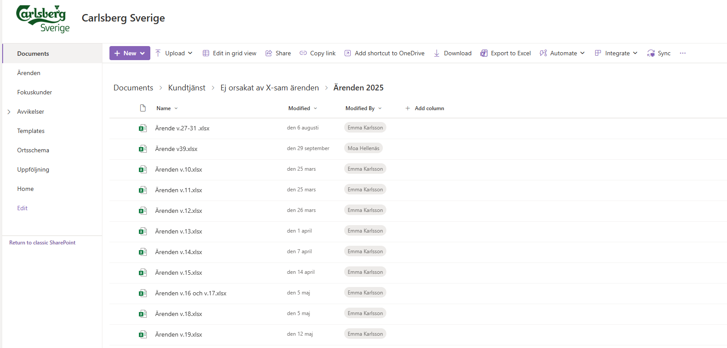This screenshot has width=727, height=348.
Task: Open the more options ellipsis menu
Action: [x=683, y=53]
